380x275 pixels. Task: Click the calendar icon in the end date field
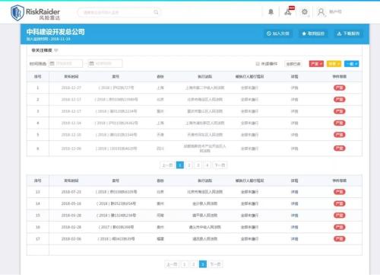click(x=92, y=63)
